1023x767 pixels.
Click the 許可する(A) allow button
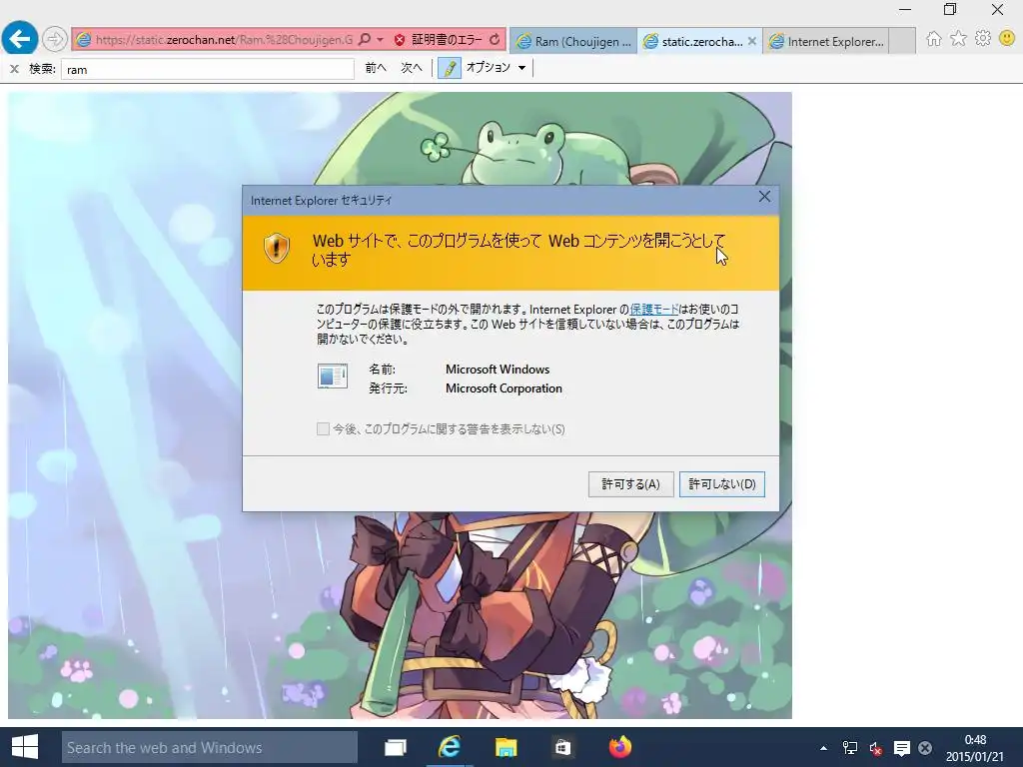tap(631, 484)
